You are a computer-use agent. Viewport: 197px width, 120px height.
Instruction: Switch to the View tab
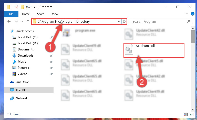coord(55,14)
